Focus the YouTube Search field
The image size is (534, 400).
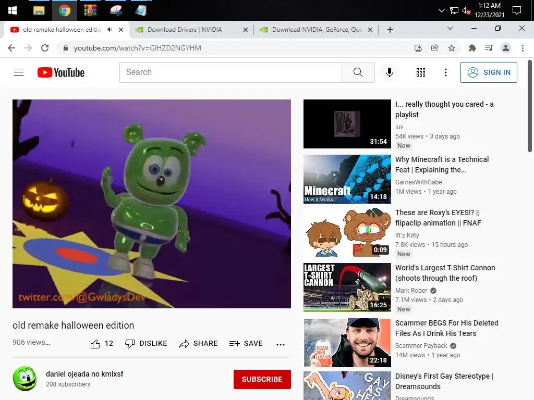click(x=230, y=72)
